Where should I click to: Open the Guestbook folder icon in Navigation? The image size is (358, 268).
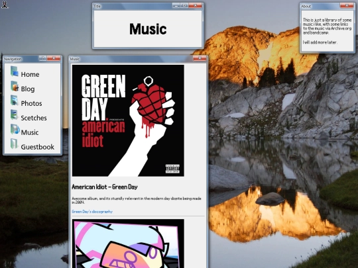(x=15, y=144)
